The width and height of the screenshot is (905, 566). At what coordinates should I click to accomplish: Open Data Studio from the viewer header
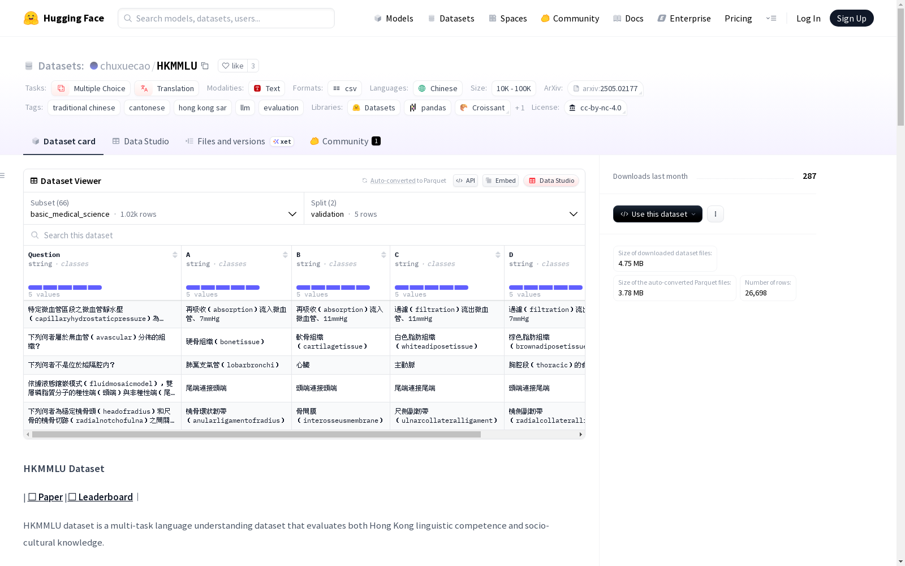(551, 181)
